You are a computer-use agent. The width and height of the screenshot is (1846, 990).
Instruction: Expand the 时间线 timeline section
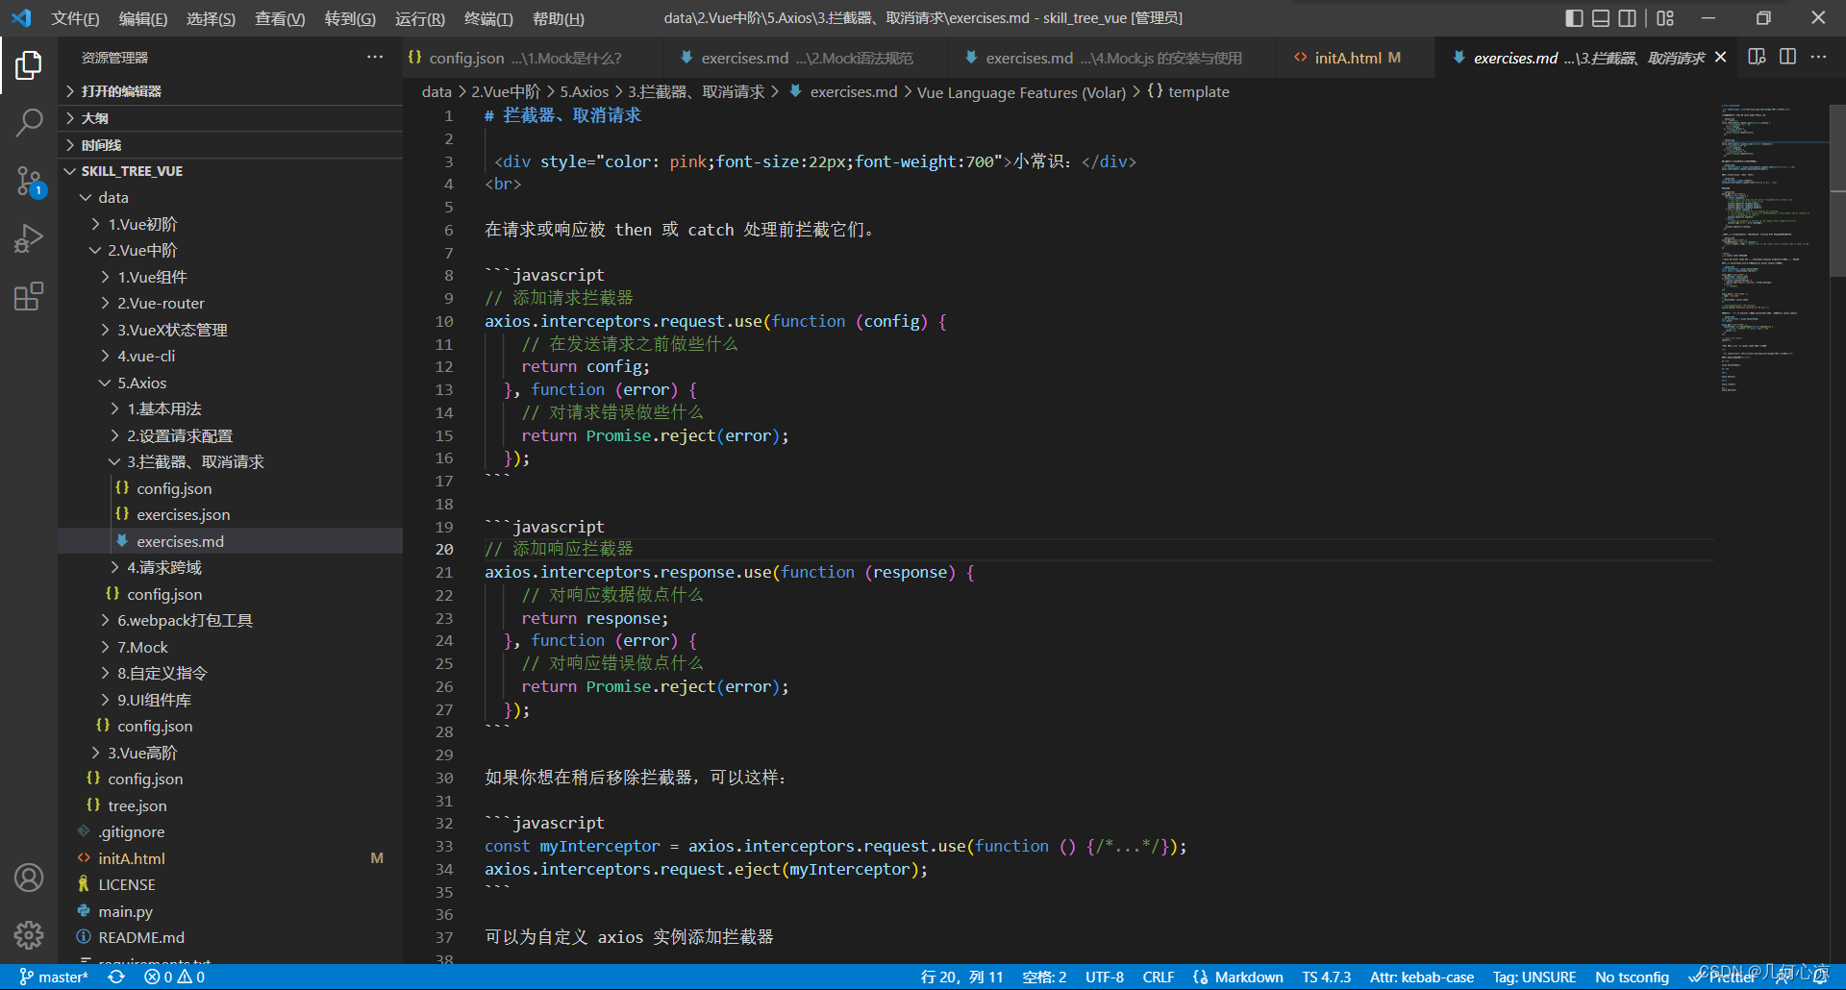[231, 145]
